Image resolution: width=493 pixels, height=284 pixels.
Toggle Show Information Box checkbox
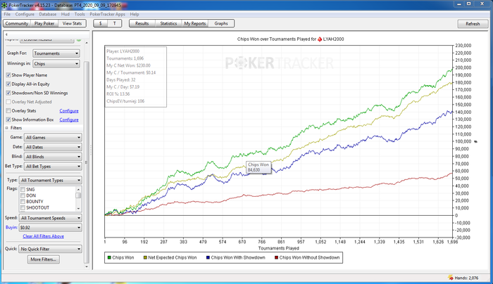pos(8,120)
